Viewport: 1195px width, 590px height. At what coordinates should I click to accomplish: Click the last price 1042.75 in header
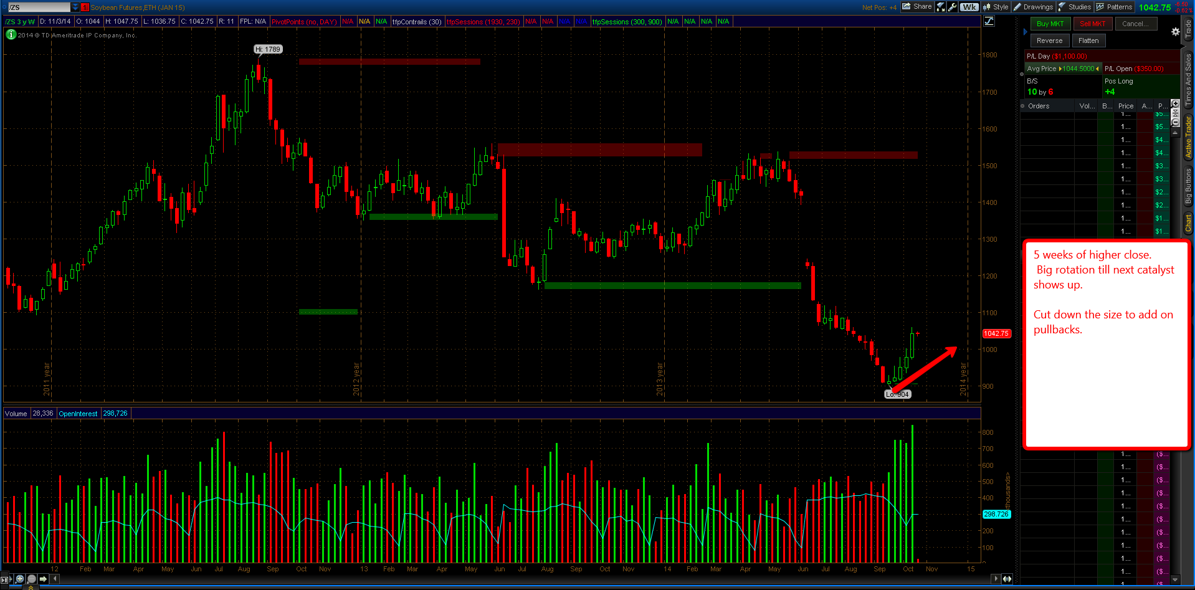click(x=1155, y=7)
